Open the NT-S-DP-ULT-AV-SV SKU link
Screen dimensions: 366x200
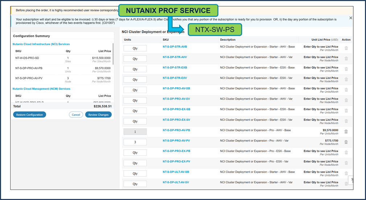pos(176,182)
